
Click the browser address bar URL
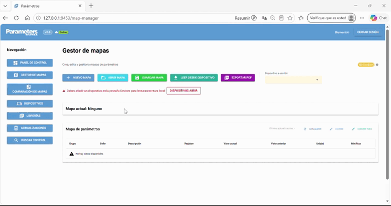point(71,18)
